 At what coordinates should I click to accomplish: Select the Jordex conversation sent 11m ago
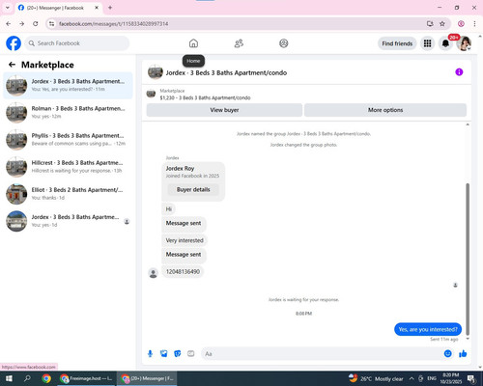pos(68,86)
